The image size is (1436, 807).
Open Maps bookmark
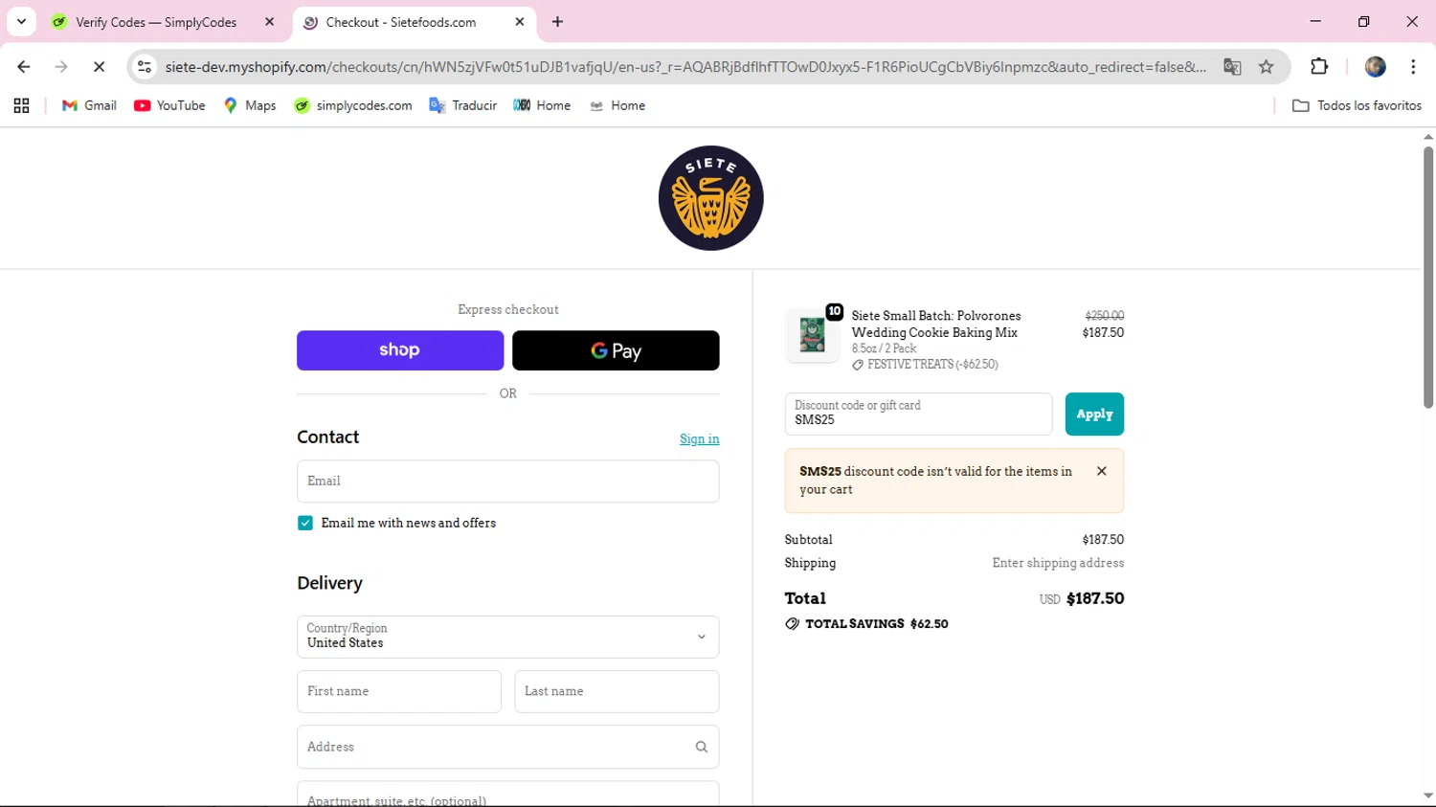pos(250,105)
